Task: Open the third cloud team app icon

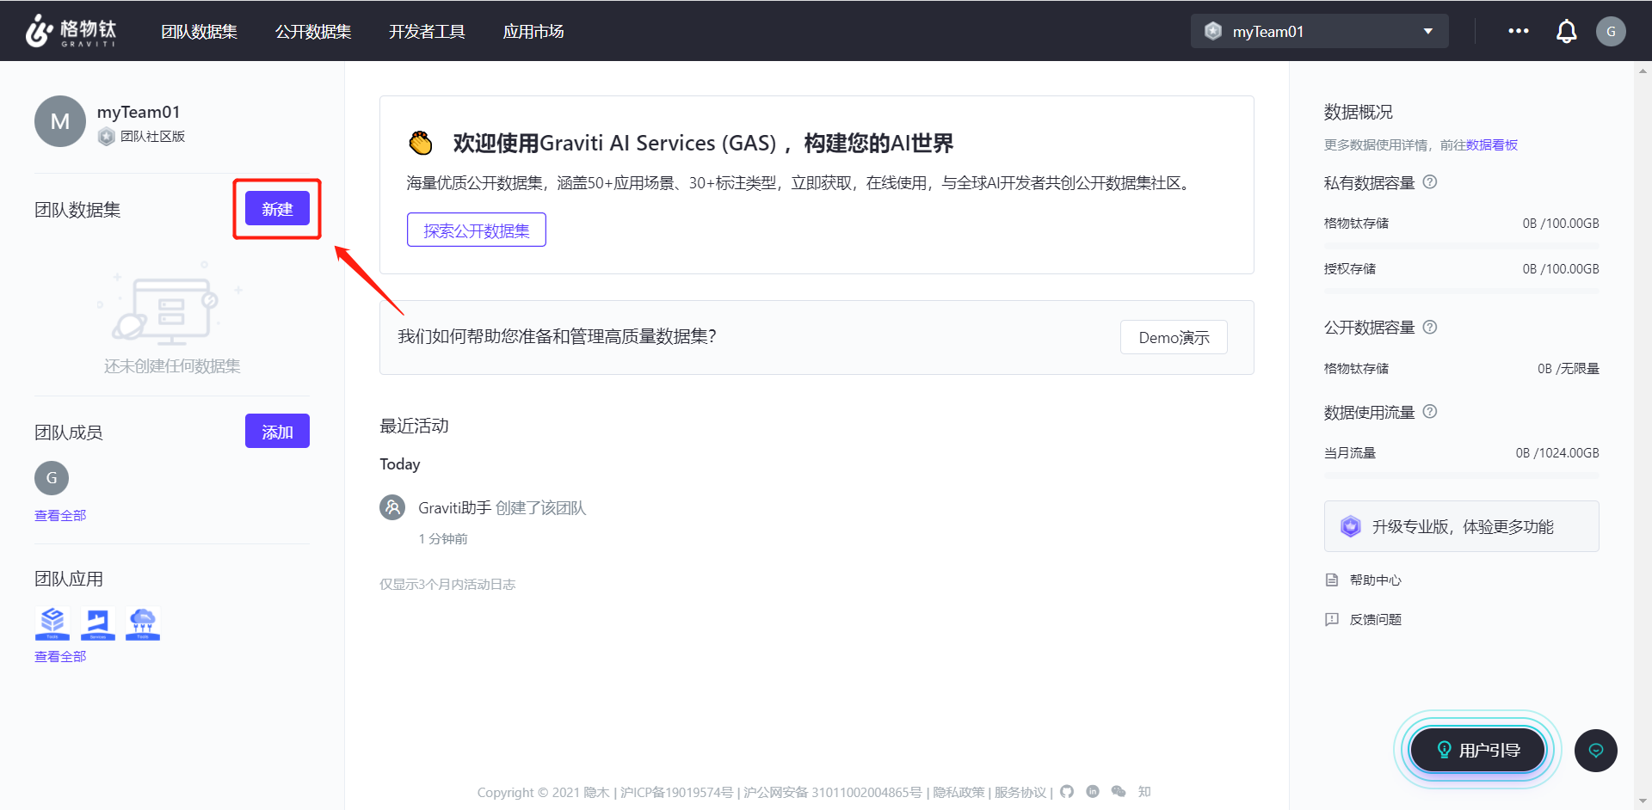Action: tap(143, 623)
